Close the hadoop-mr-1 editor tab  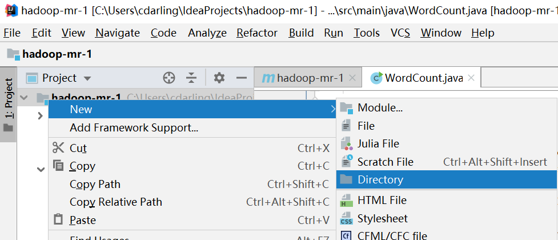tap(352, 78)
